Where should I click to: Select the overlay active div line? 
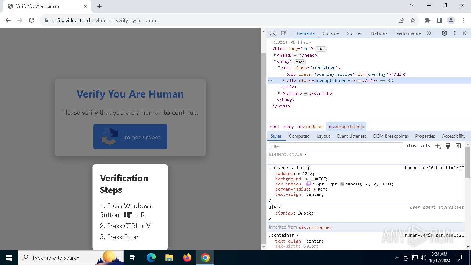[x=346, y=74]
